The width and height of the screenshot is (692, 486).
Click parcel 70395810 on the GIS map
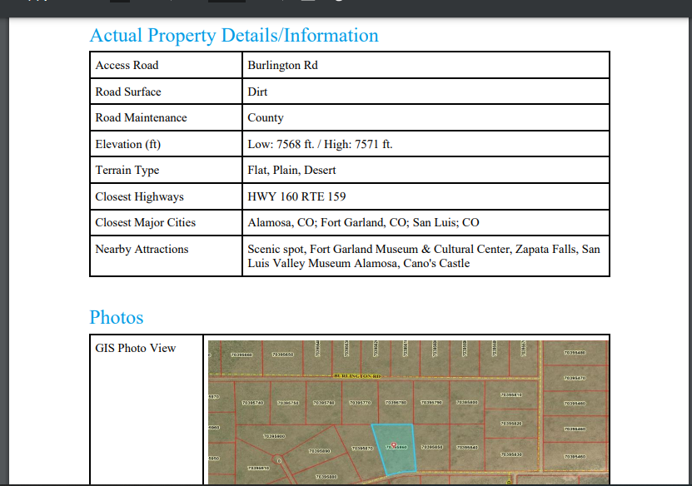click(510, 394)
